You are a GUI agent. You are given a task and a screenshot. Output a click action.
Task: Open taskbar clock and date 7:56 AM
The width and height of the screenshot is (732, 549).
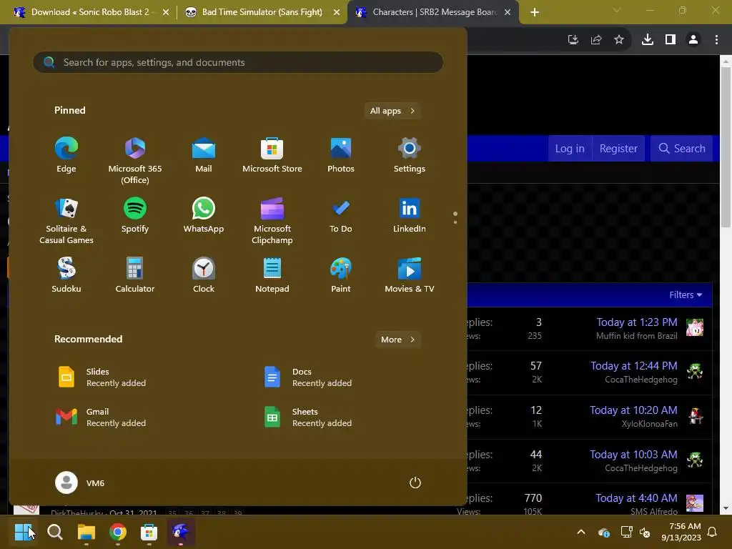click(x=681, y=532)
